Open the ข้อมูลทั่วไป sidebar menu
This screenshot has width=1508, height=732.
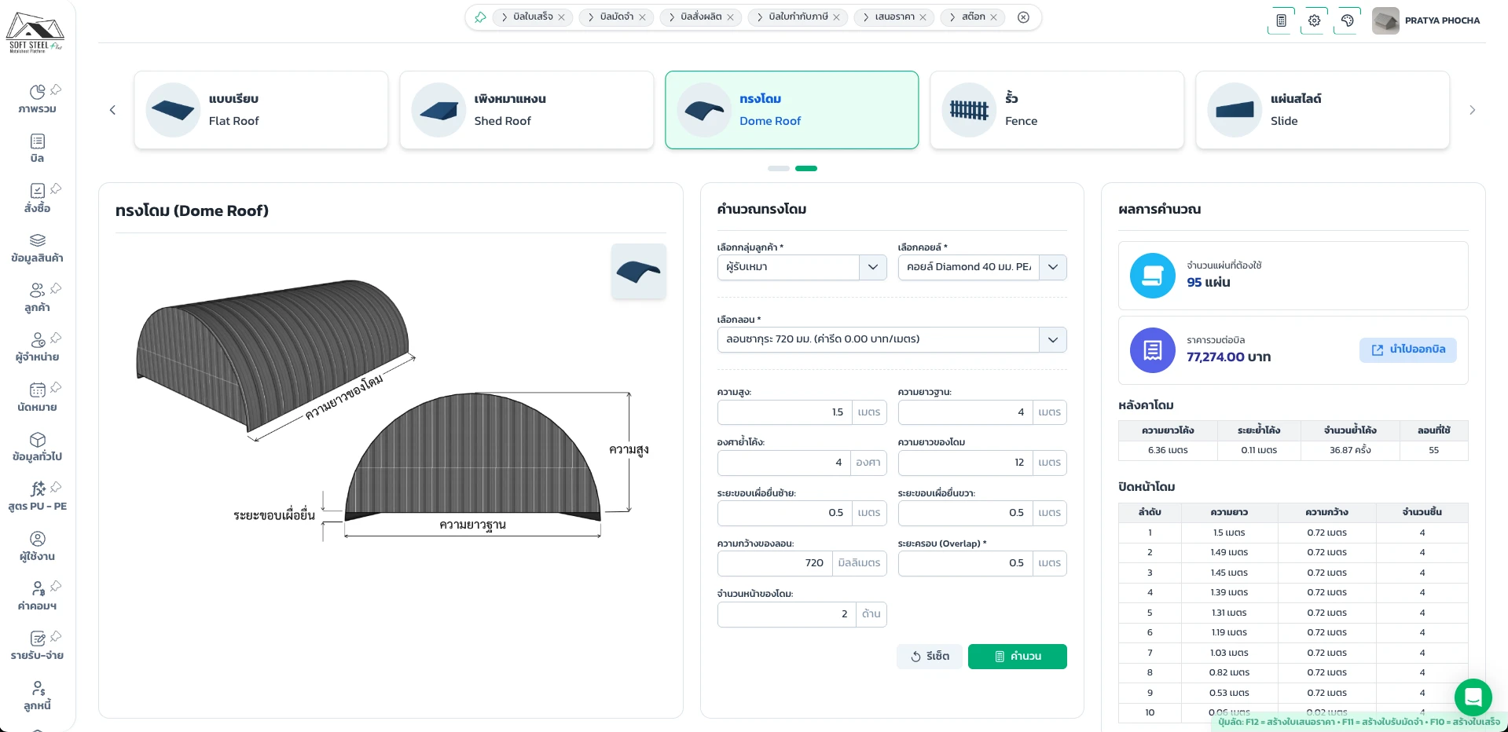click(37, 447)
